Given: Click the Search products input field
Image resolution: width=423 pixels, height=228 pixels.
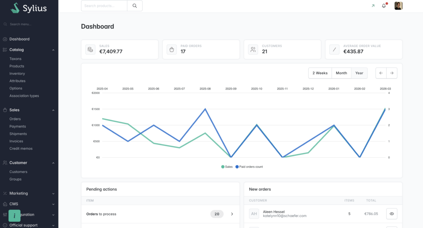Looking at the screenshot, I should [104, 6].
